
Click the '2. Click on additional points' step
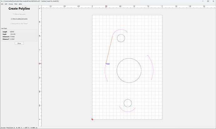coord(19,19)
